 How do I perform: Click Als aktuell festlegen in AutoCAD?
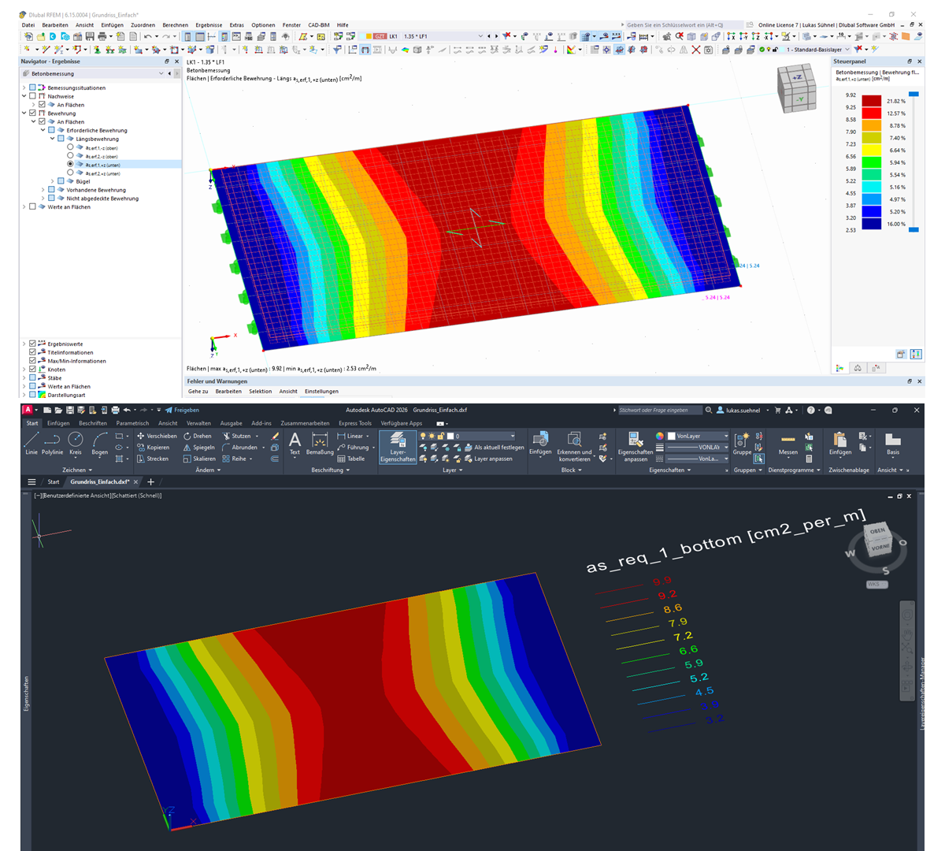(x=494, y=447)
